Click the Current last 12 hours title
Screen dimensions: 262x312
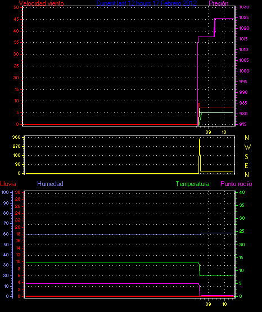(146, 3)
